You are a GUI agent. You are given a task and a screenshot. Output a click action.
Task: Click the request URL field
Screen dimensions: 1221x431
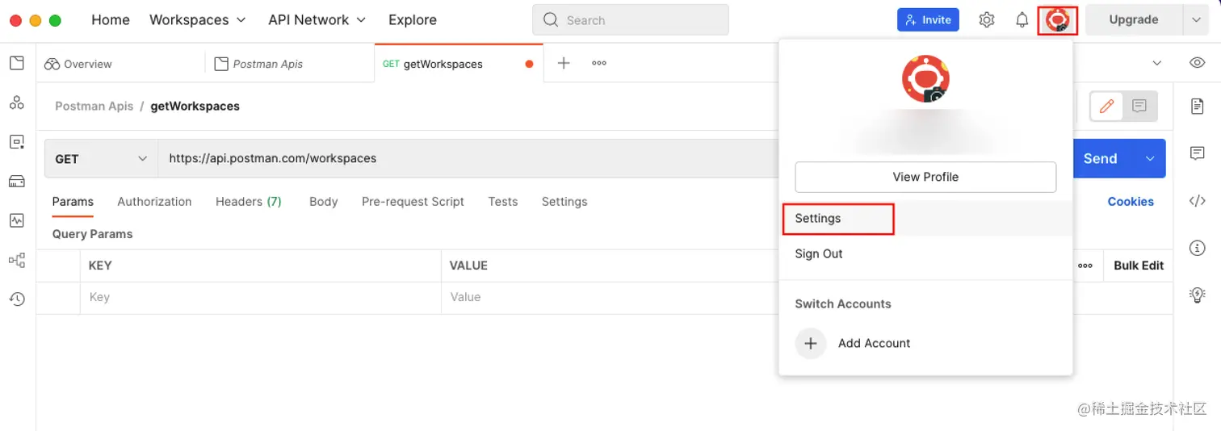468,159
